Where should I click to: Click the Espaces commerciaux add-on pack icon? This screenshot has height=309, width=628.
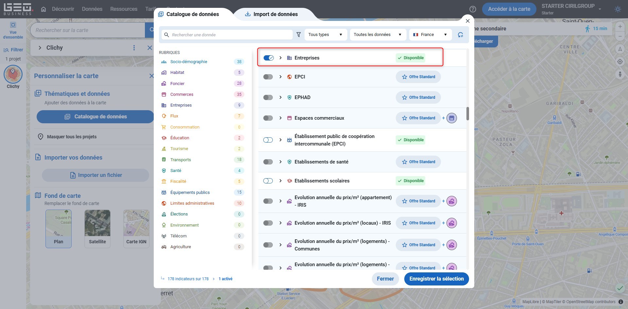tap(452, 118)
